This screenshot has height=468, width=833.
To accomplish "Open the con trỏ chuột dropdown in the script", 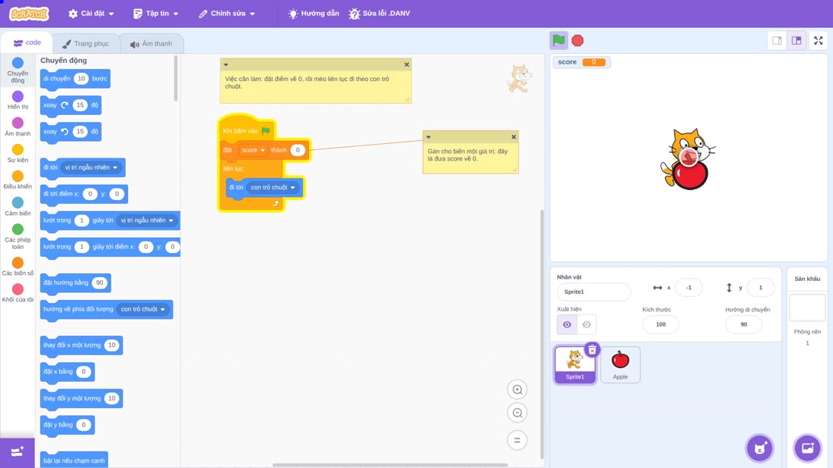I will tap(273, 188).
